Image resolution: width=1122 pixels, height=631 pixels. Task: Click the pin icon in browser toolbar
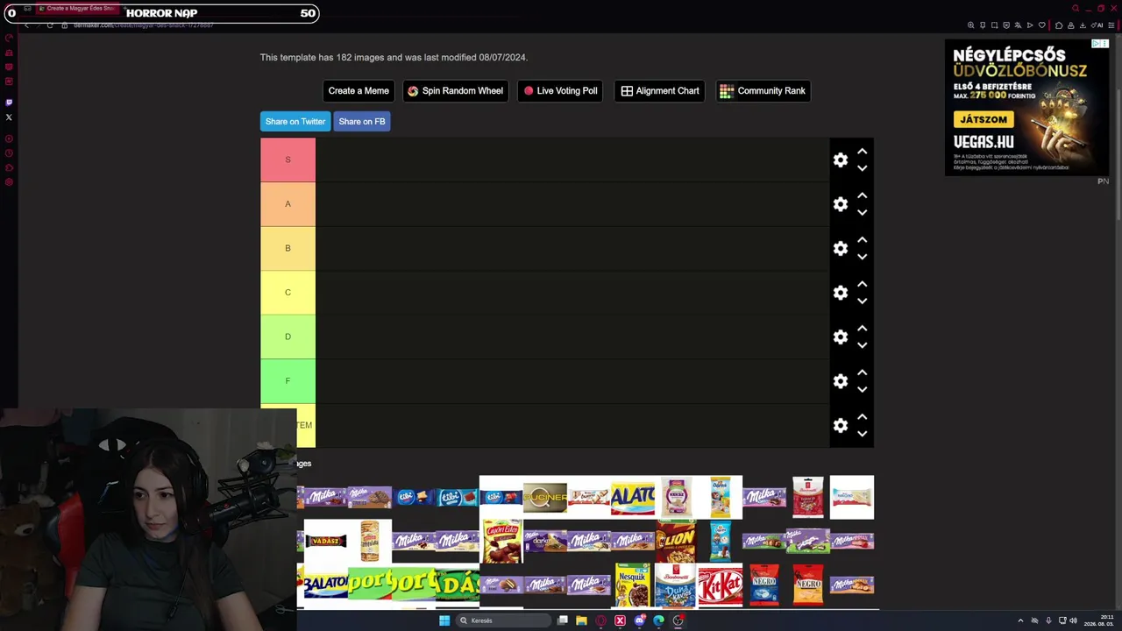pyautogui.click(x=983, y=25)
